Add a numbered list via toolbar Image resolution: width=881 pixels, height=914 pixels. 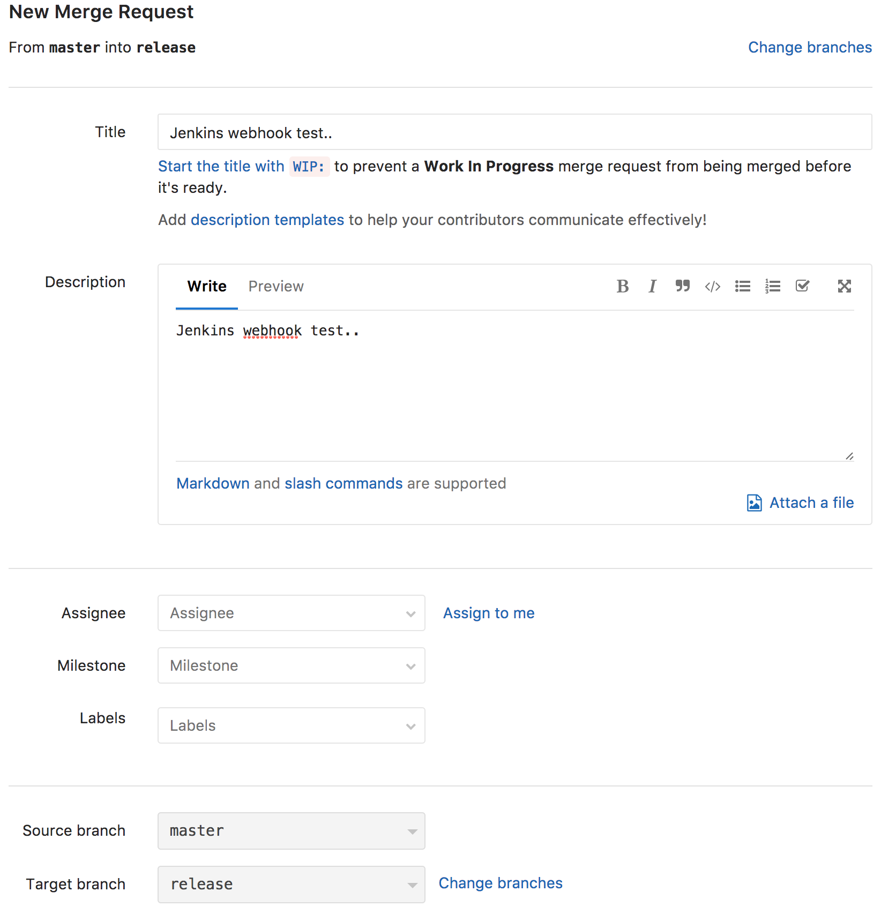(x=772, y=286)
